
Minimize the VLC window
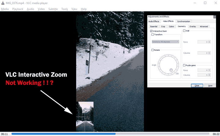195,3
